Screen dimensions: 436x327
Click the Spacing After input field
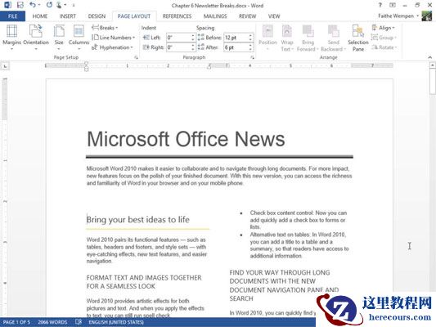236,47
